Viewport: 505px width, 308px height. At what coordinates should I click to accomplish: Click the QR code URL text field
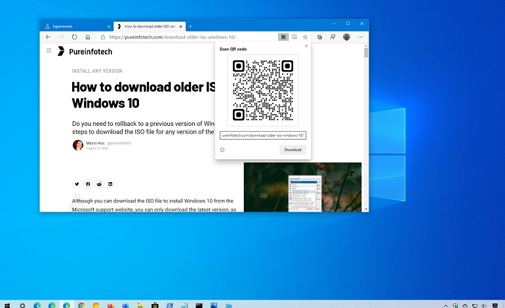[x=263, y=136]
